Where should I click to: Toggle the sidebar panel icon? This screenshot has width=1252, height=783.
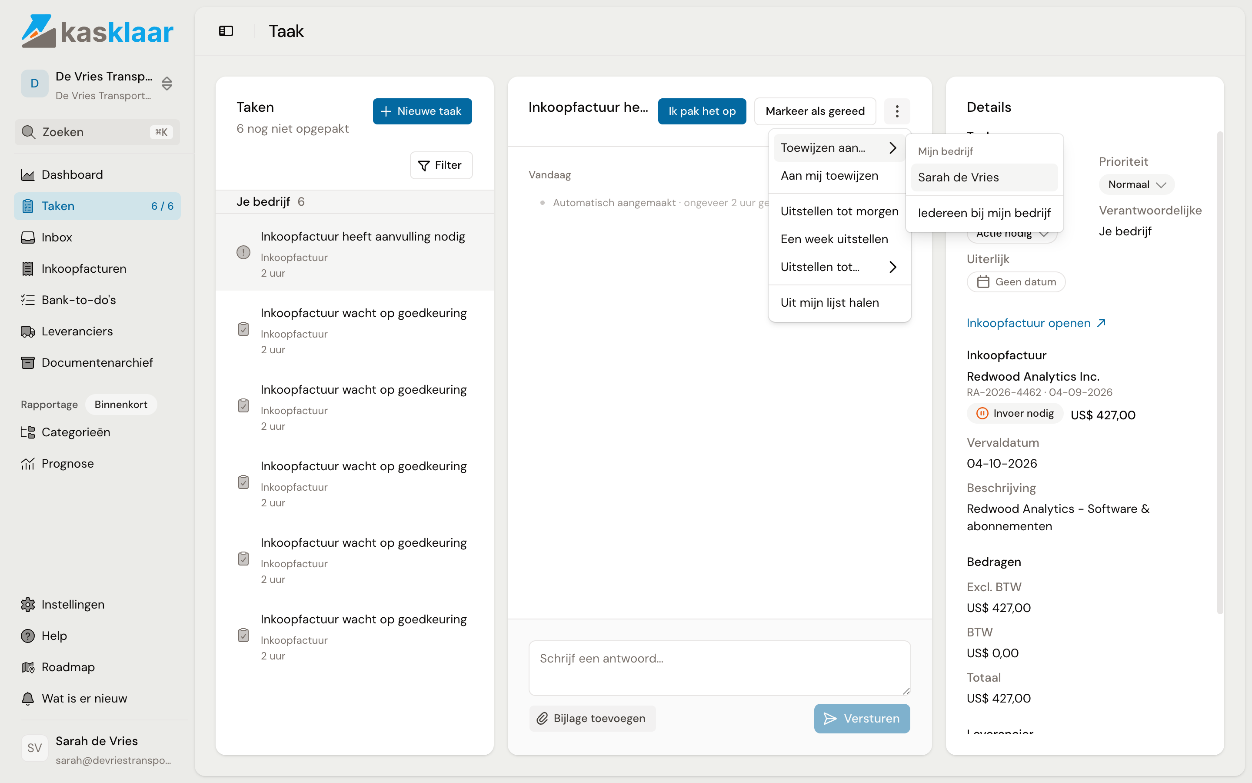[226, 31]
